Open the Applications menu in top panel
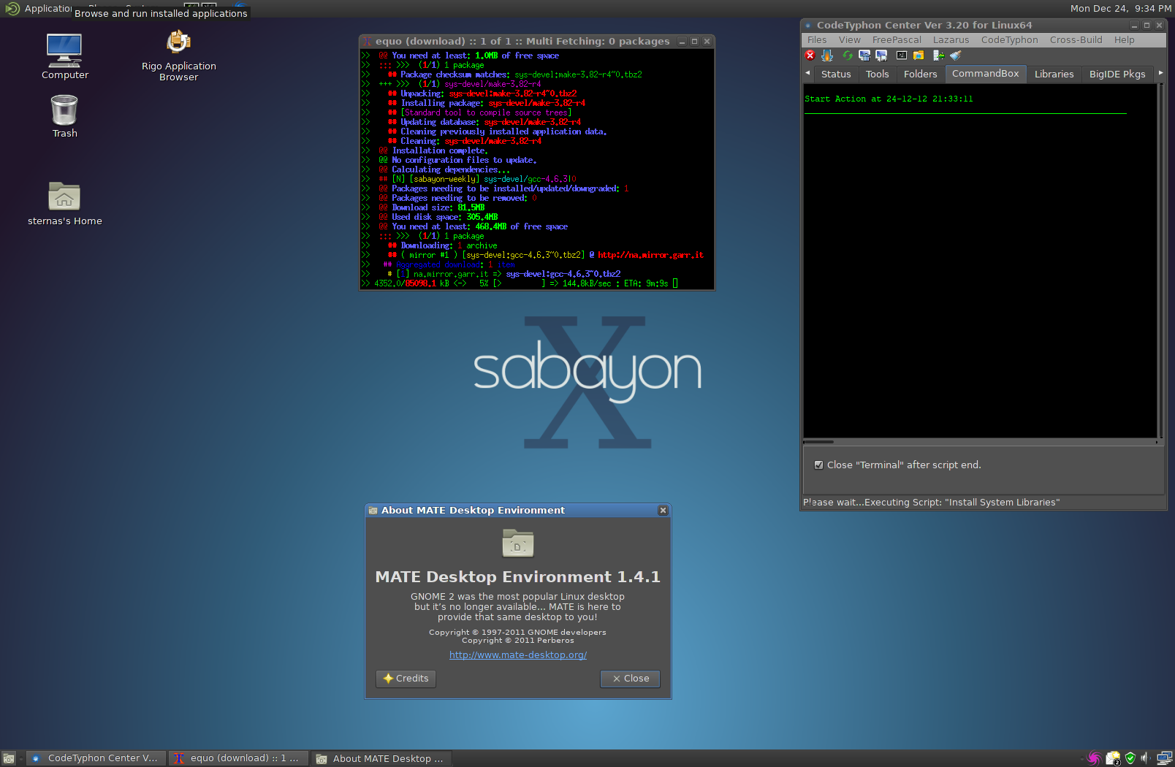Image resolution: width=1175 pixels, height=767 pixels. 38,9
